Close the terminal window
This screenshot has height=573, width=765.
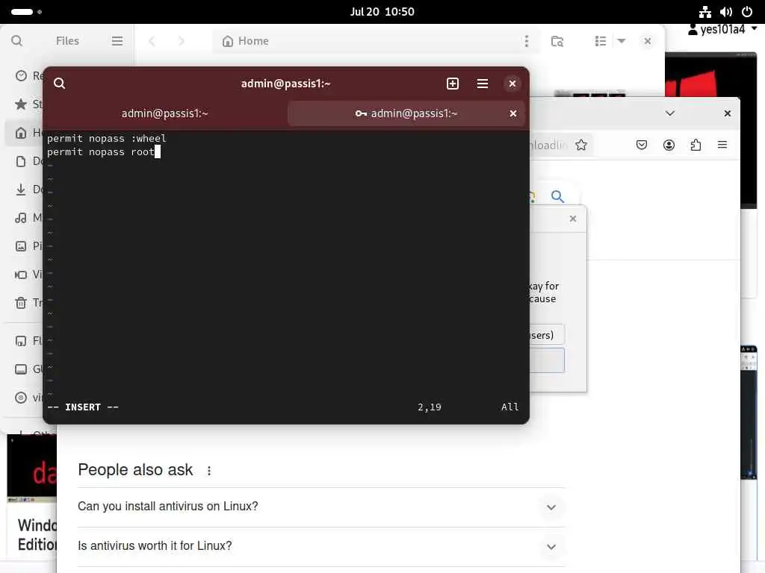[512, 84]
